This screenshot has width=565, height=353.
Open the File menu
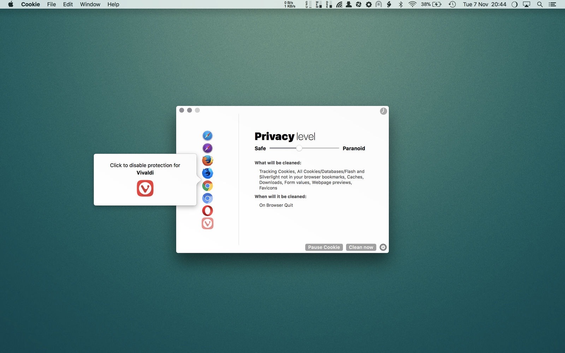tap(52, 4)
